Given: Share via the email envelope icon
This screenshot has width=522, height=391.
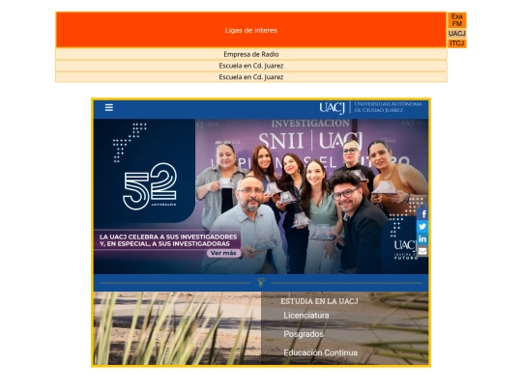Looking at the screenshot, I should tap(422, 251).
